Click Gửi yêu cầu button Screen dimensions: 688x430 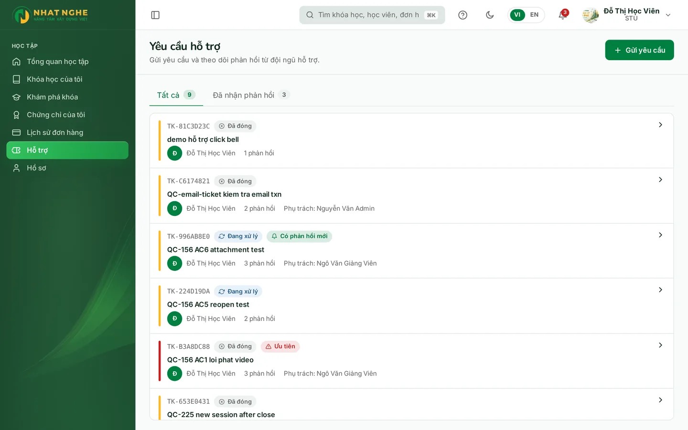point(639,50)
